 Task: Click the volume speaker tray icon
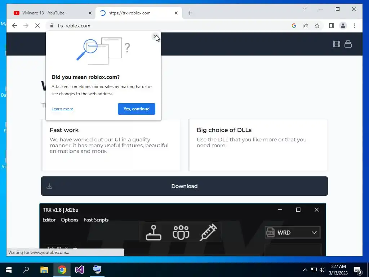322,270
